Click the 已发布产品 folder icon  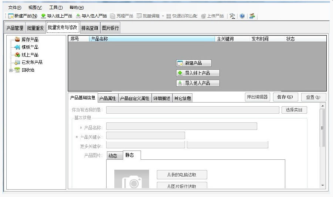[17, 62]
